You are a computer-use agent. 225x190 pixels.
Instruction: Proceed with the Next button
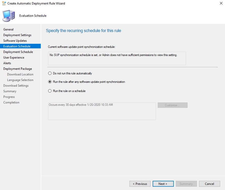point(163,184)
